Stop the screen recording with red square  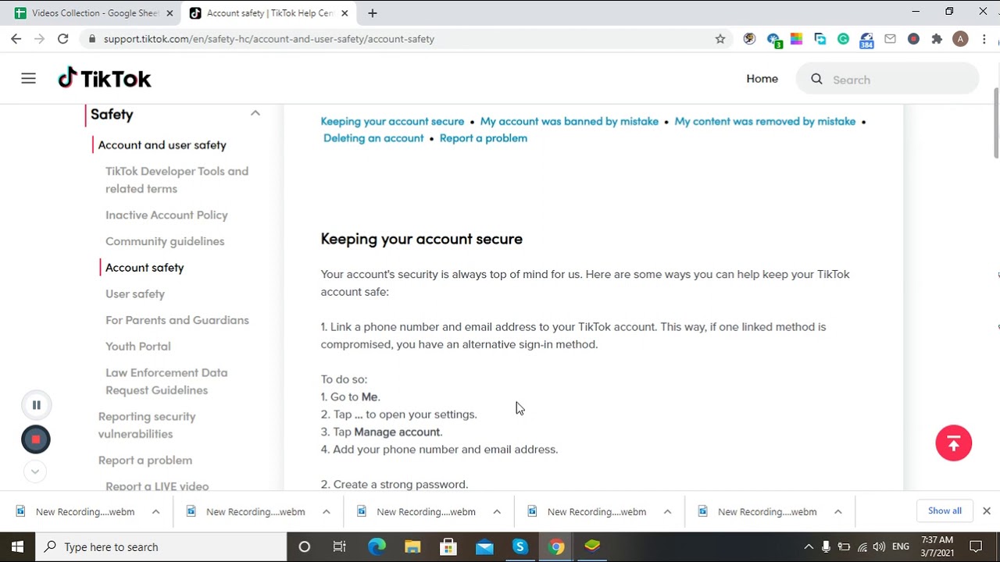tap(36, 439)
